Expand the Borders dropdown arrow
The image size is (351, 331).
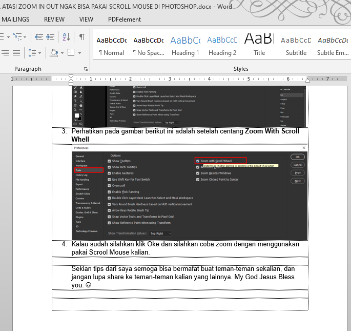pos(79,53)
